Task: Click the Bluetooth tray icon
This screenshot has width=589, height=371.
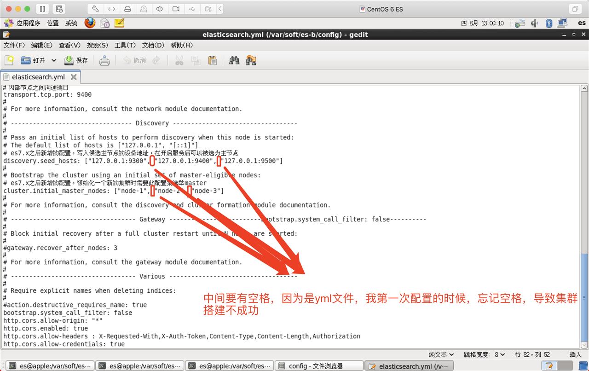Action: (549, 23)
